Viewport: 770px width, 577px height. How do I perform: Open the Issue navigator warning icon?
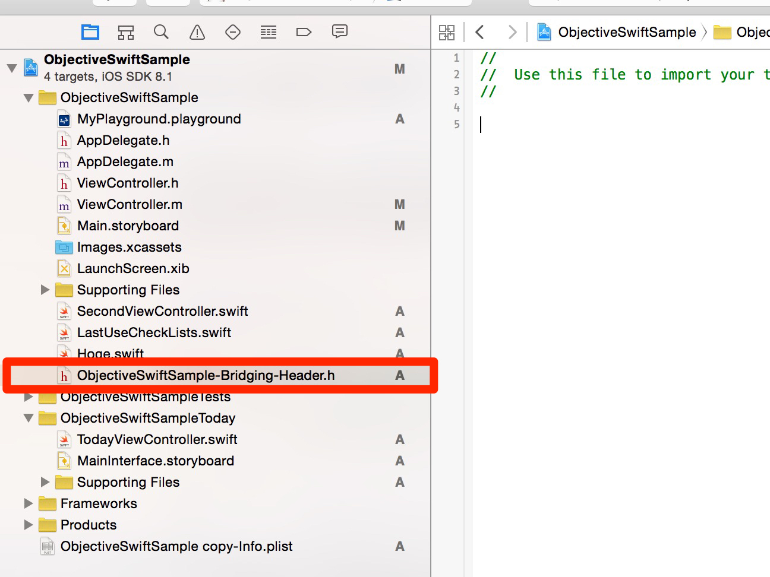[197, 32]
